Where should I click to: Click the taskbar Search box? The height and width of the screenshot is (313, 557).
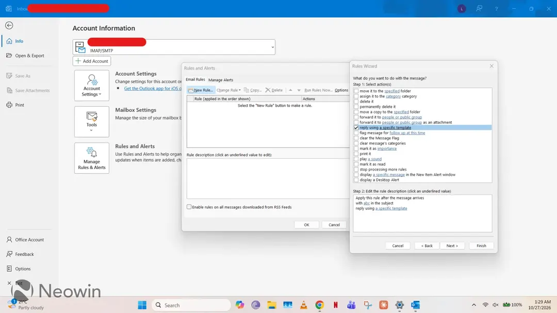pos(191,305)
